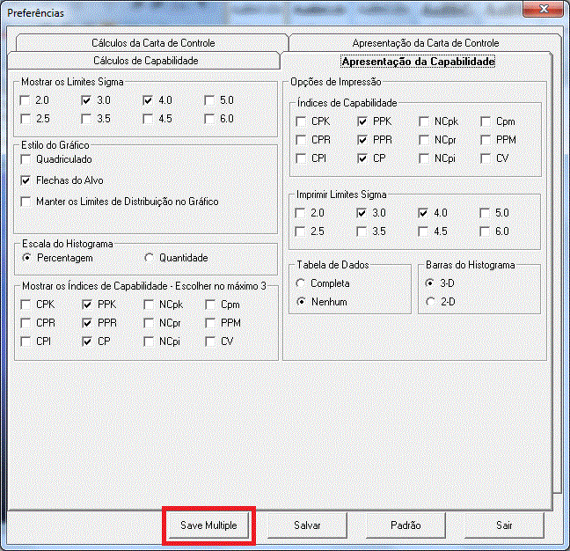Enable 2.0 in Mostrar os Limites Sigma

pyautogui.click(x=25, y=100)
